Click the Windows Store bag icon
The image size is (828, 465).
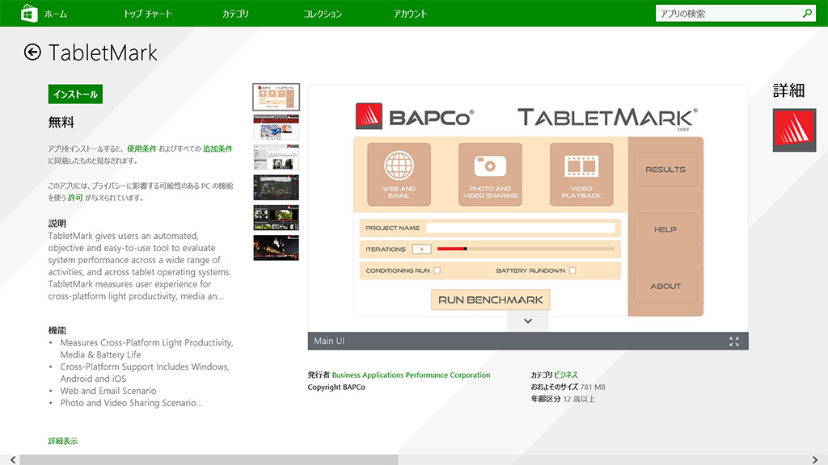[29, 13]
